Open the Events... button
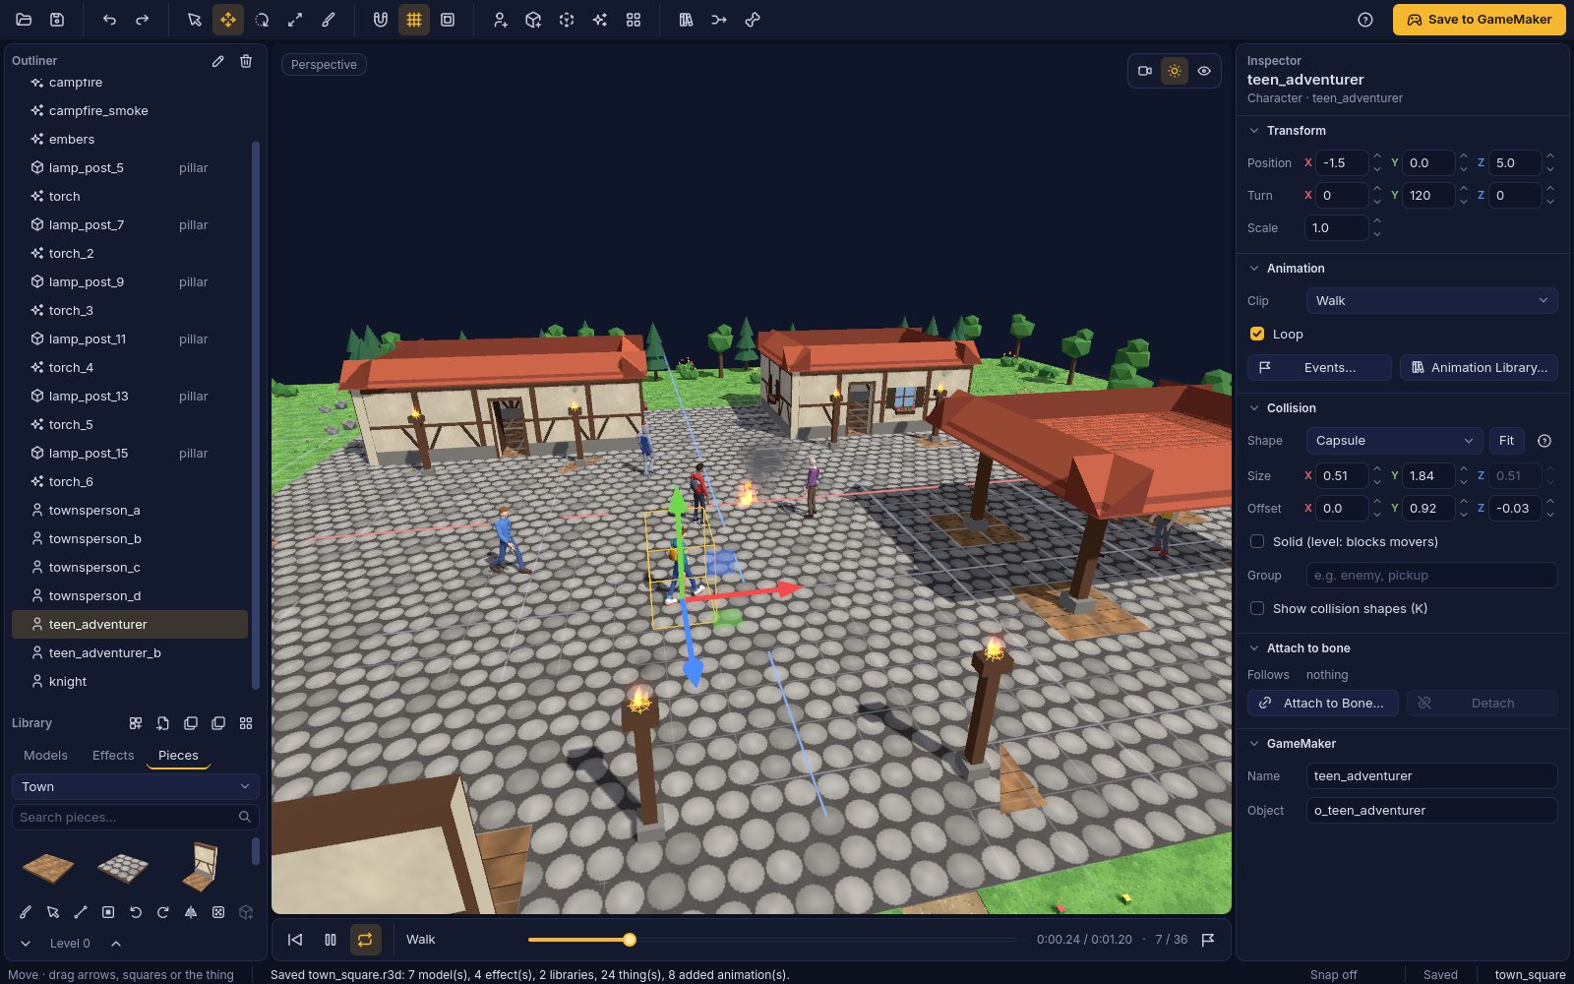Screen dimensions: 1574x984 [x=1319, y=367]
